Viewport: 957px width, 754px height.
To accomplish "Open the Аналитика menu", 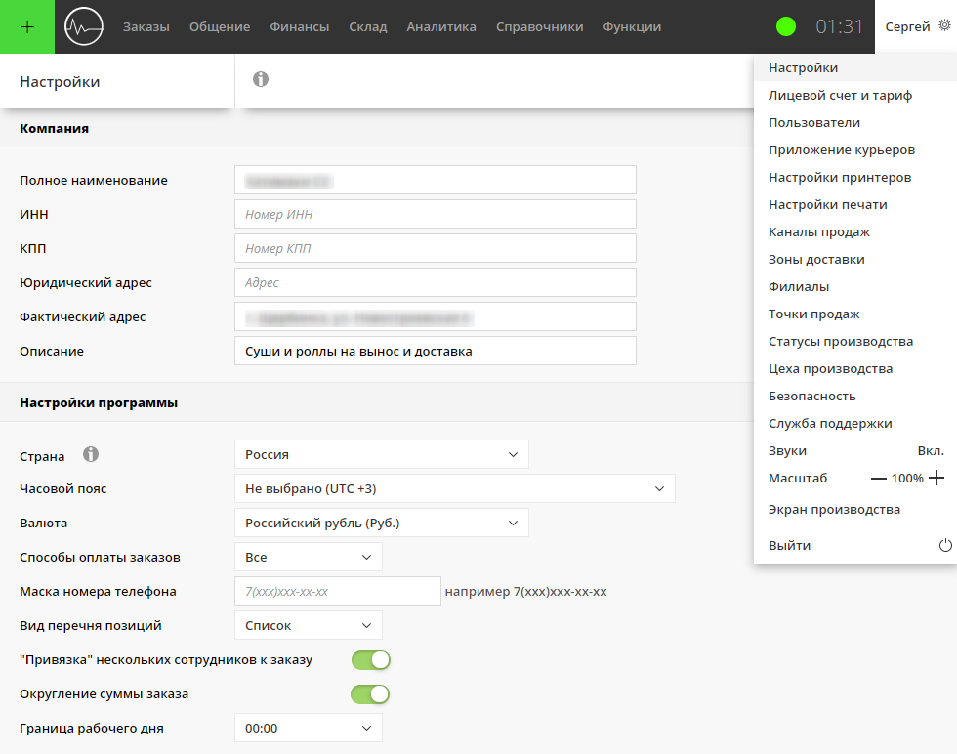I will [x=441, y=27].
